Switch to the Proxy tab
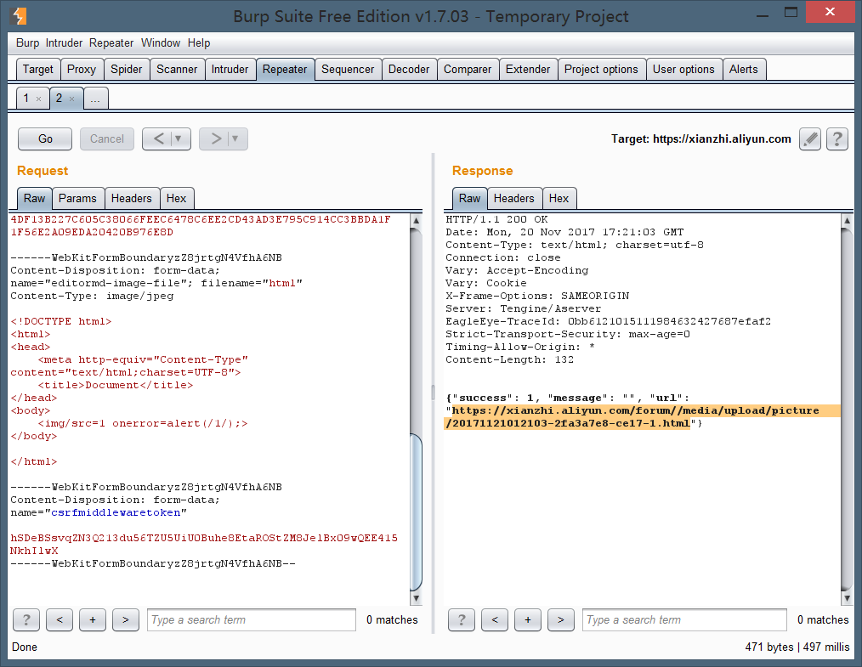The image size is (862, 667). tap(82, 69)
